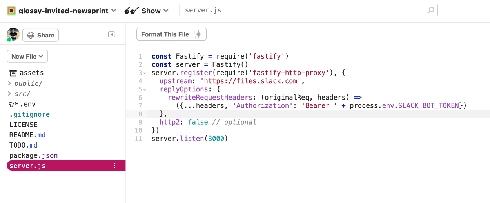Open package.json in file list
Viewport: 490px width, 203px height.
pyautogui.click(x=33, y=155)
